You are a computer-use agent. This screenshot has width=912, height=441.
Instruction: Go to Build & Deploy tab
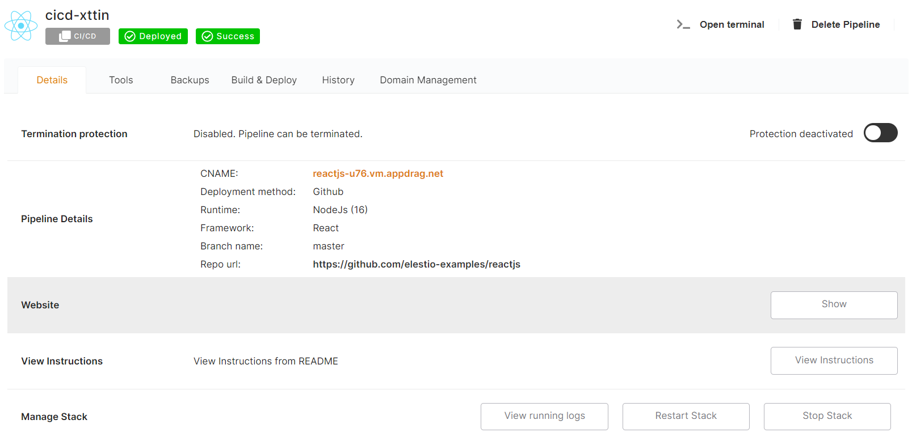click(264, 80)
